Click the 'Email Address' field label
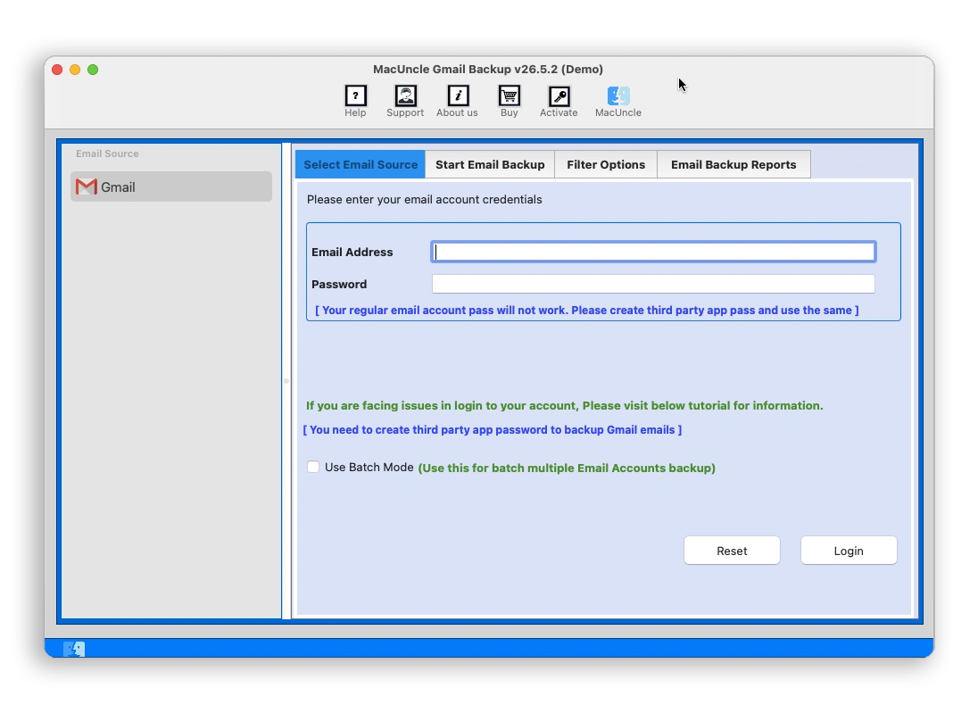 click(x=352, y=252)
